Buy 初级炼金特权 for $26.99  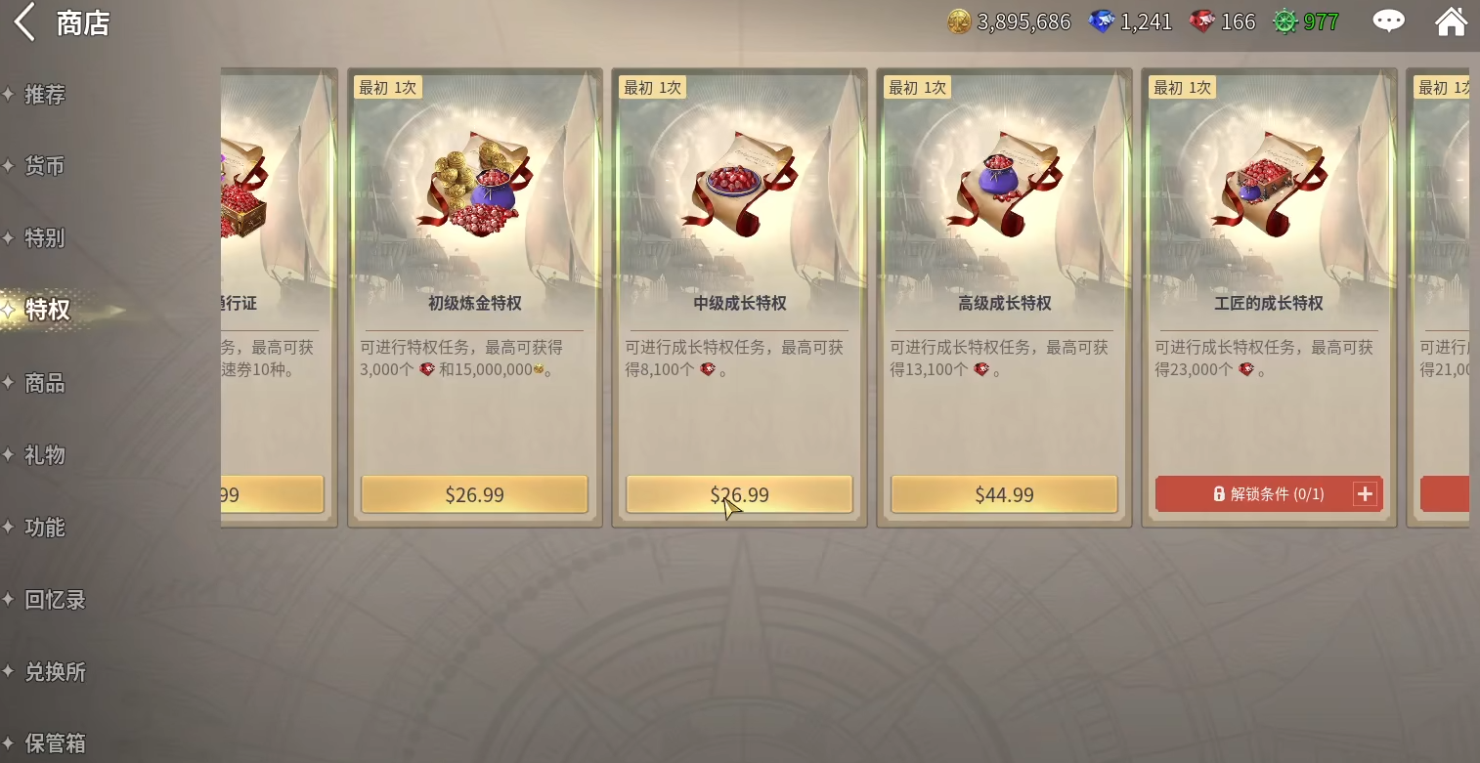(x=474, y=494)
